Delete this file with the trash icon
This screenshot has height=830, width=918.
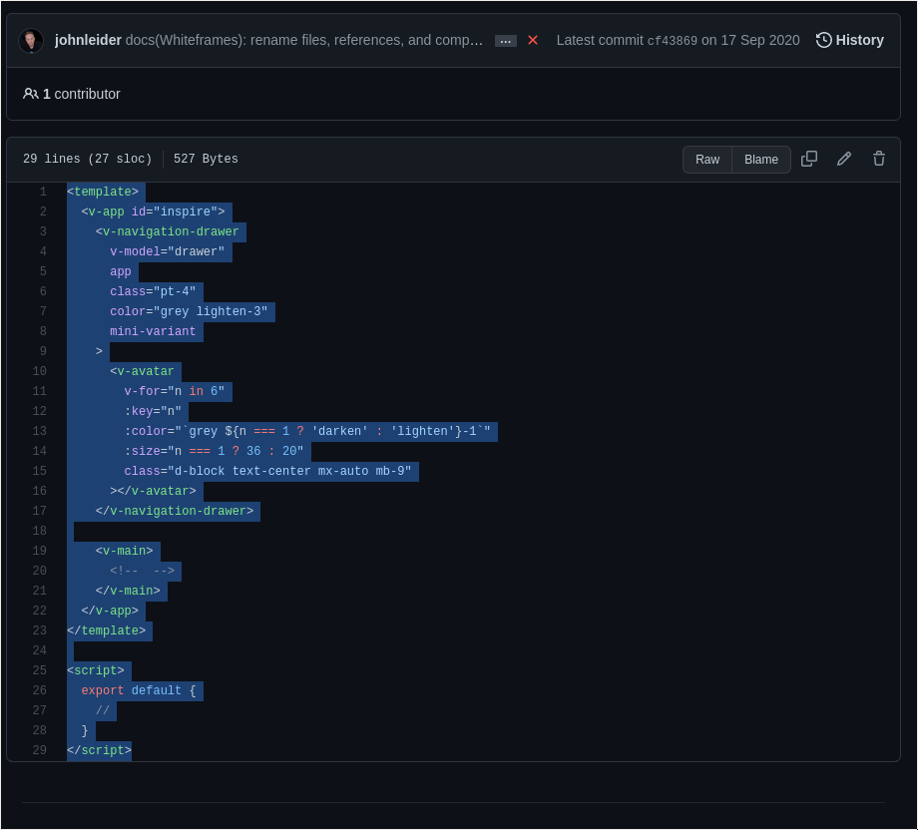[x=879, y=159]
